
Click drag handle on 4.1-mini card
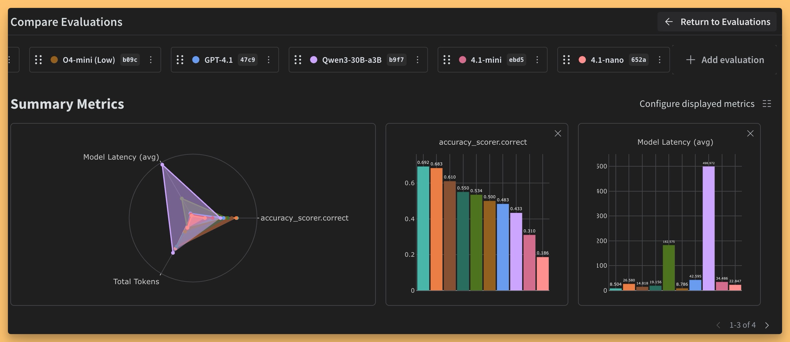pyautogui.click(x=447, y=60)
